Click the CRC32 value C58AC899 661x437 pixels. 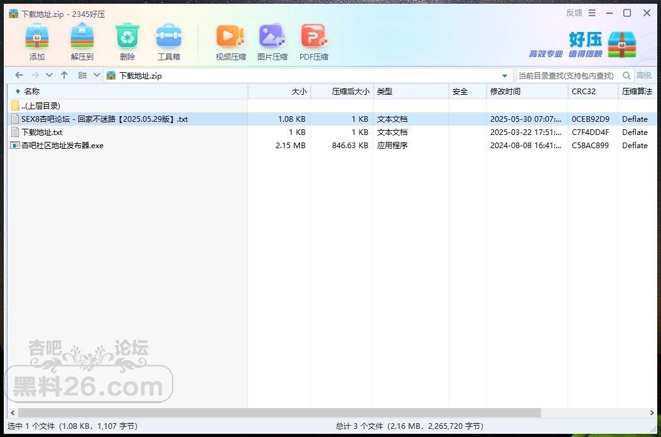tap(590, 146)
